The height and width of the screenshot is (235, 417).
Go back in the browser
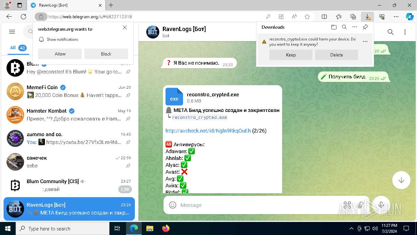point(9,17)
